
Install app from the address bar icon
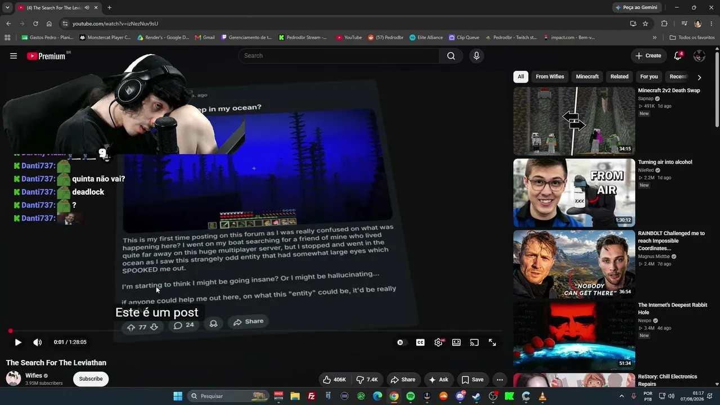633,24
